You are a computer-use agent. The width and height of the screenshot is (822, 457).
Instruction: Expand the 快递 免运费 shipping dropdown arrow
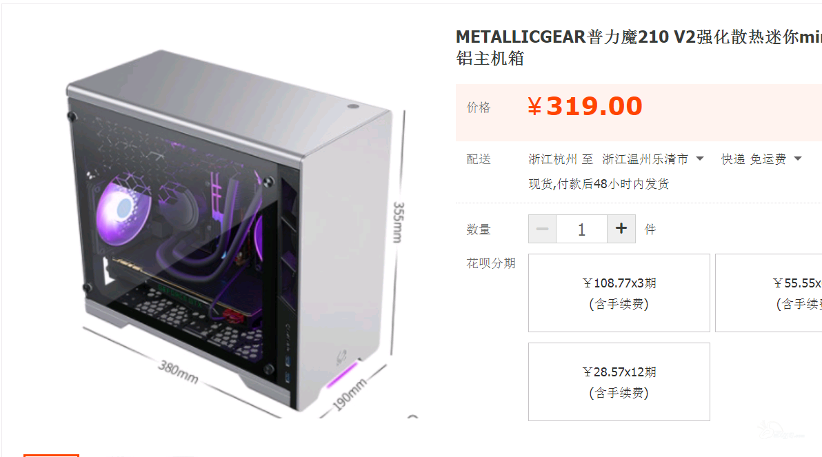(798, 159)
